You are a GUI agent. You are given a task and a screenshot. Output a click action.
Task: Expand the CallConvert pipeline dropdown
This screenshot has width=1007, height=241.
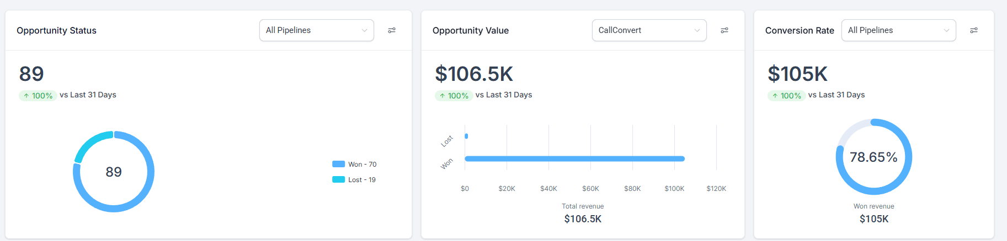click(649, 30)
